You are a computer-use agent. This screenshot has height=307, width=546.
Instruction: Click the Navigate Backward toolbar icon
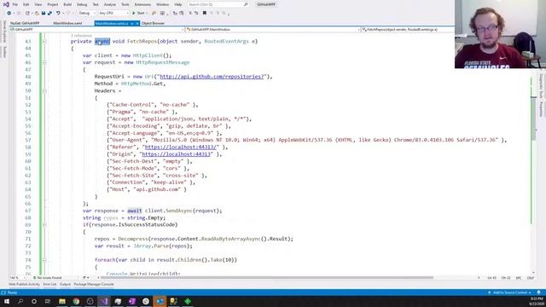click(x=9, y=14)
